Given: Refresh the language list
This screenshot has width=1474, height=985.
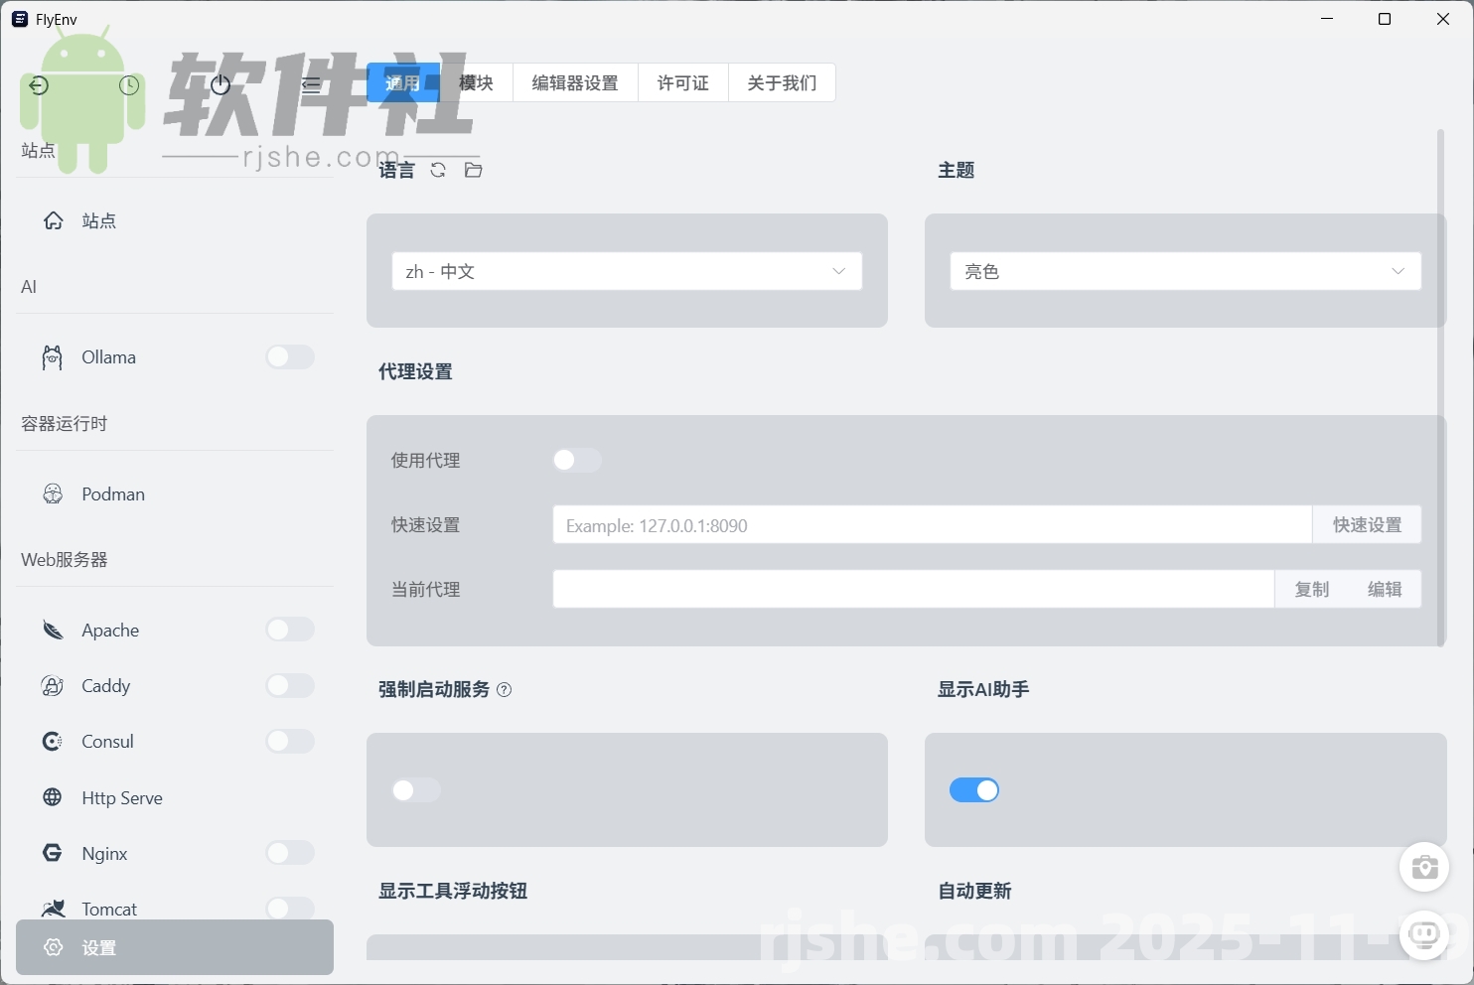Looking at the screenshot, I should [438, 170].
